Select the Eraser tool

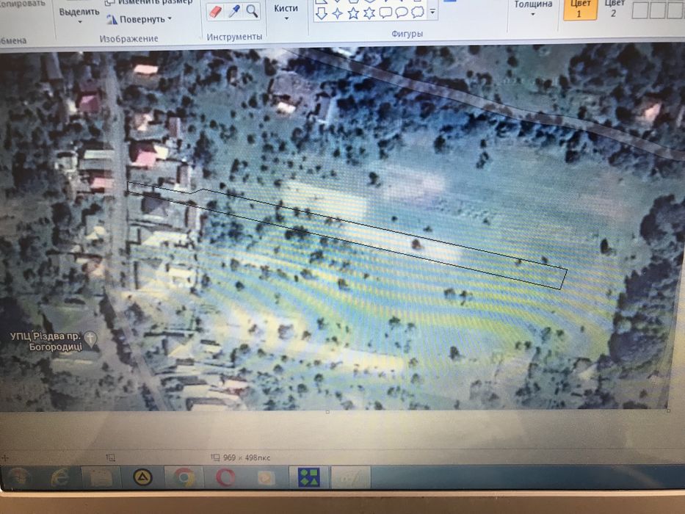[x=216, y=11]
